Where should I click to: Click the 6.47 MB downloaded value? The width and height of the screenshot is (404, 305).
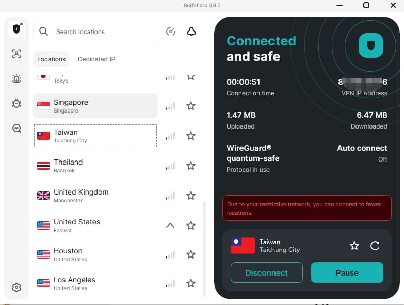pyautogui.click(x=372, y=115)
